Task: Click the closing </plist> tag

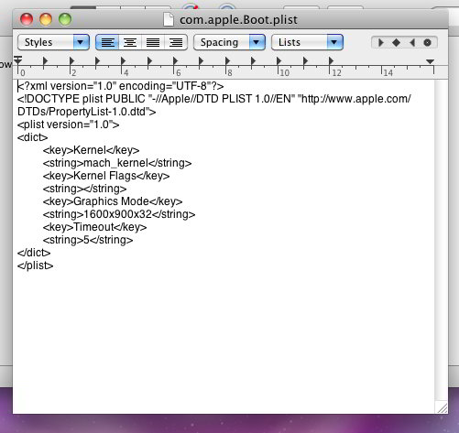Action: tap(36, 265)
